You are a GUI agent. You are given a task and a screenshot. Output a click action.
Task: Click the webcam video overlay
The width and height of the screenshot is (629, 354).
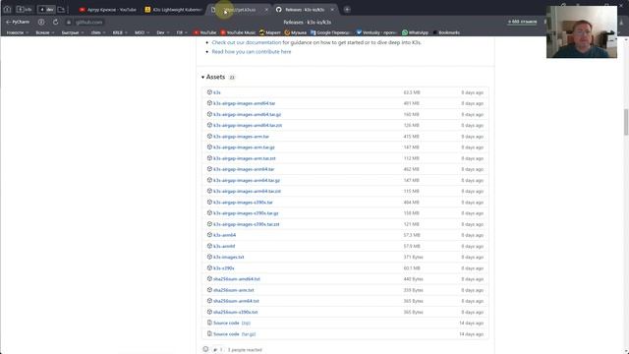pos(582,32)
